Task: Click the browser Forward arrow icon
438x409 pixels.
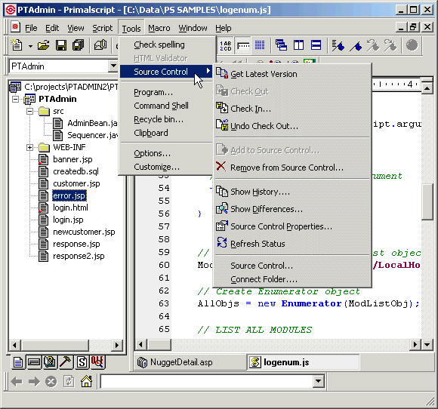Action: coord(34,382)
